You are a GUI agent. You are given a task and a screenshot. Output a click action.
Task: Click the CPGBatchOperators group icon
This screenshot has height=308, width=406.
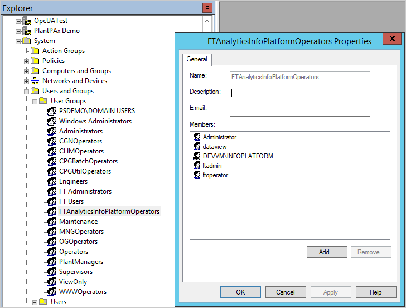(52, 161)
